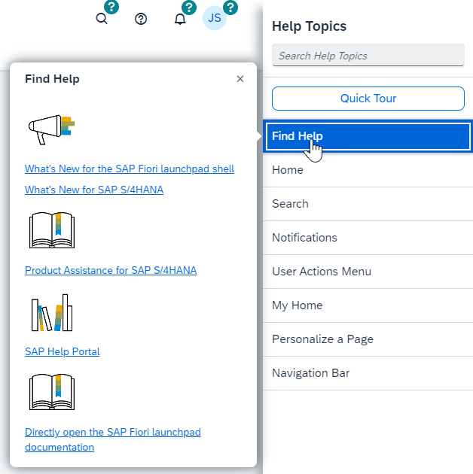
Task: Close the Find Help popup
Action: coord(240,79)
